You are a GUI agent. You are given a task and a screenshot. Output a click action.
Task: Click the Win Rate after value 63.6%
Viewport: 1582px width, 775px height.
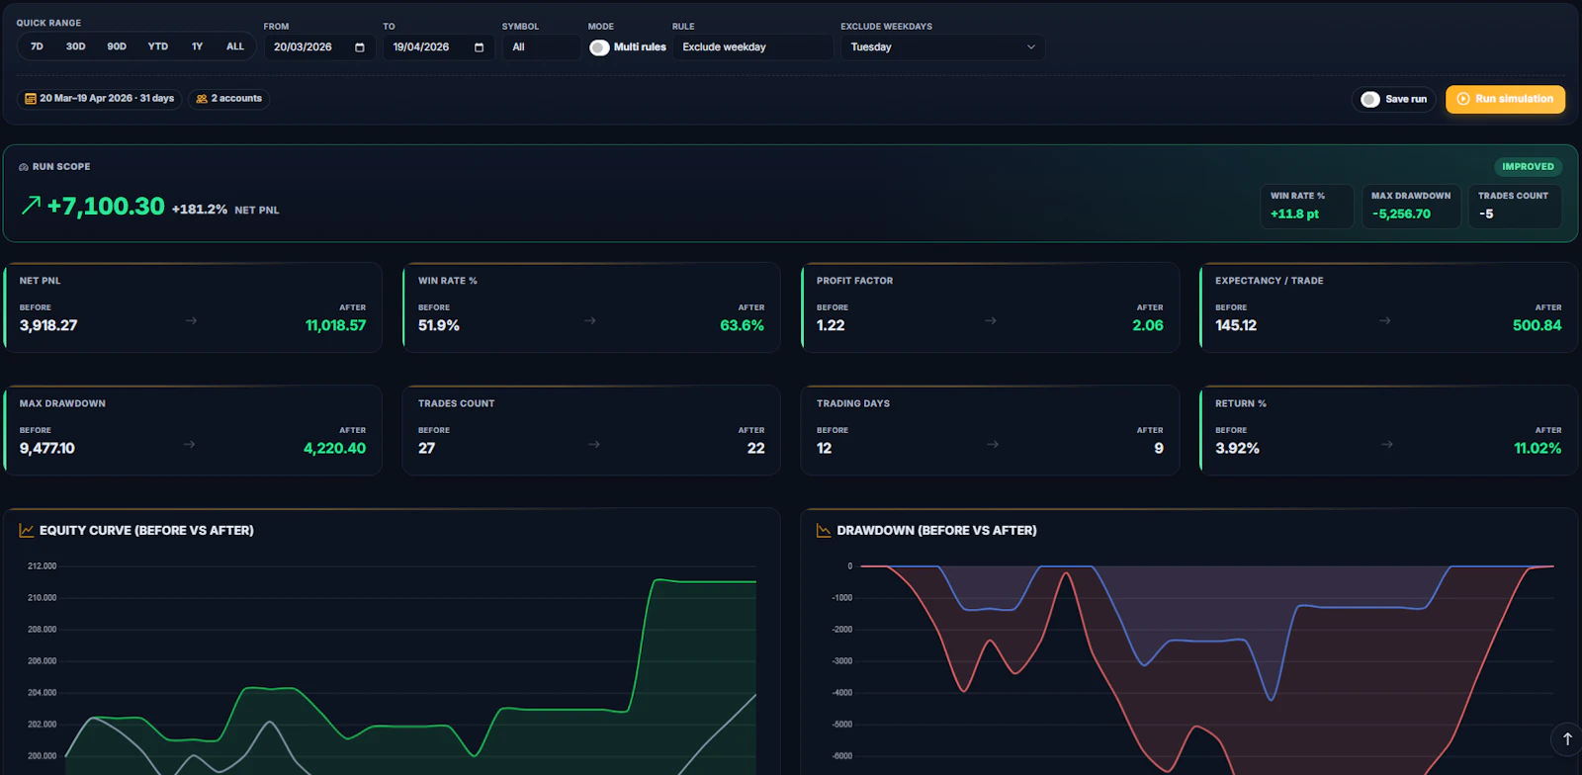[x=742, y=325]
